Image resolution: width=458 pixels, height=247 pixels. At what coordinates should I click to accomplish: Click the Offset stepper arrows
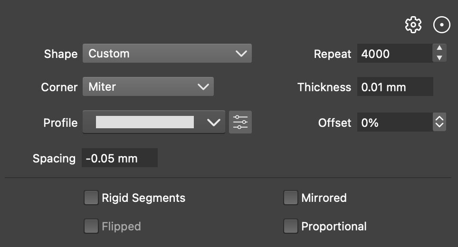tap(439, 122)
